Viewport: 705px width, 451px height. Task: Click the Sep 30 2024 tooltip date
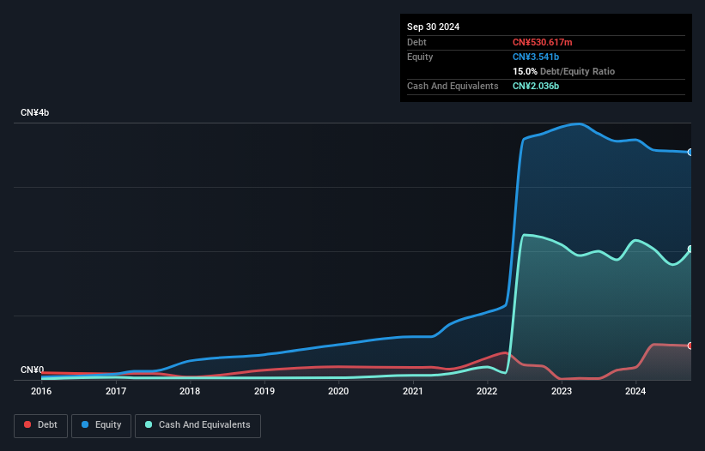pyautogui.click(x=434, y=27)
